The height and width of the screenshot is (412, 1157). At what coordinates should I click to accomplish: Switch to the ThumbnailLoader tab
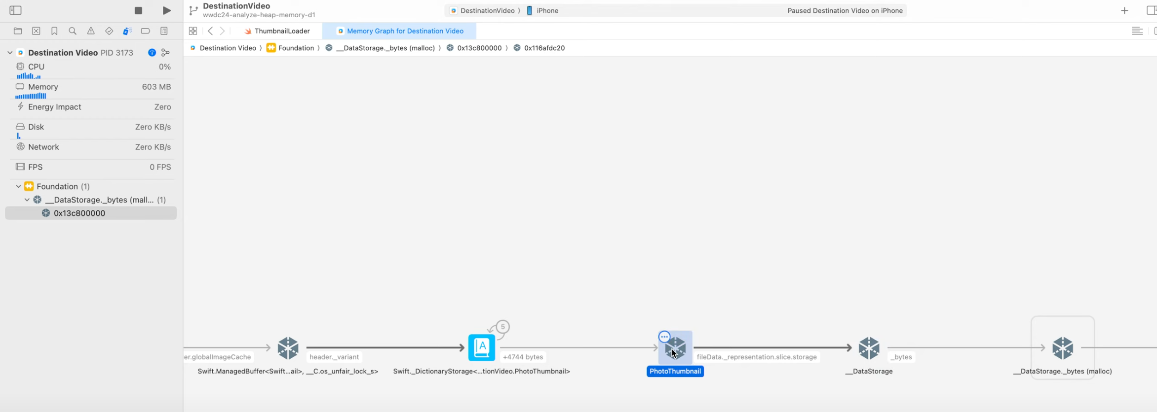coord(277,31)
